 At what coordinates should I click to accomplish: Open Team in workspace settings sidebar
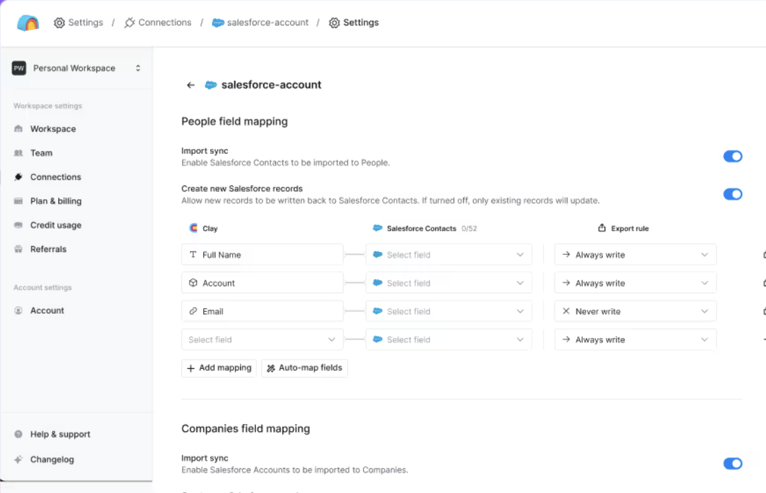(x=41, y=153)
